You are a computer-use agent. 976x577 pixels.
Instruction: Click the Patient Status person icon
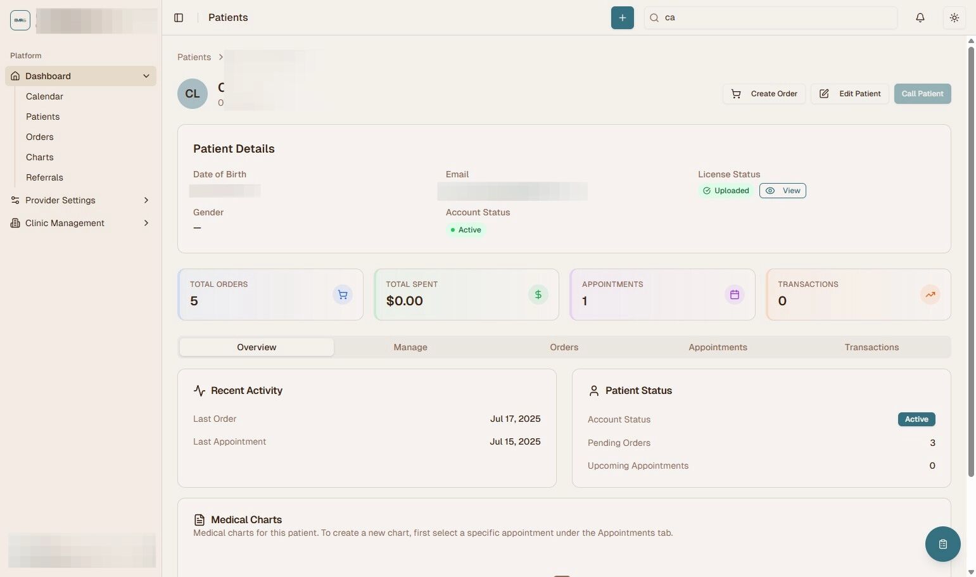593,391
